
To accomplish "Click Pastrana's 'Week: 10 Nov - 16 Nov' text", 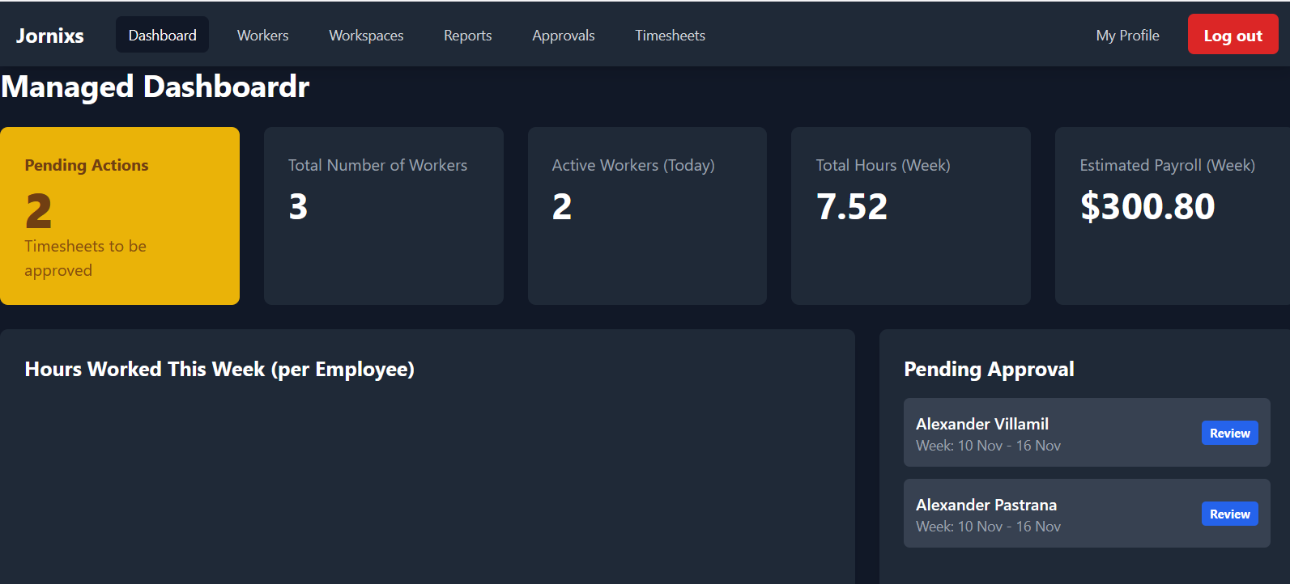I will pos(988,527).
